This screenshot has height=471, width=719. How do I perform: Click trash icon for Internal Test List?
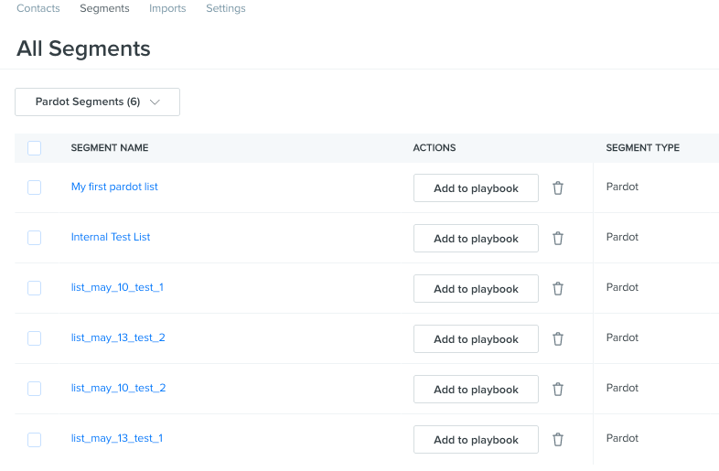[558, 239]
